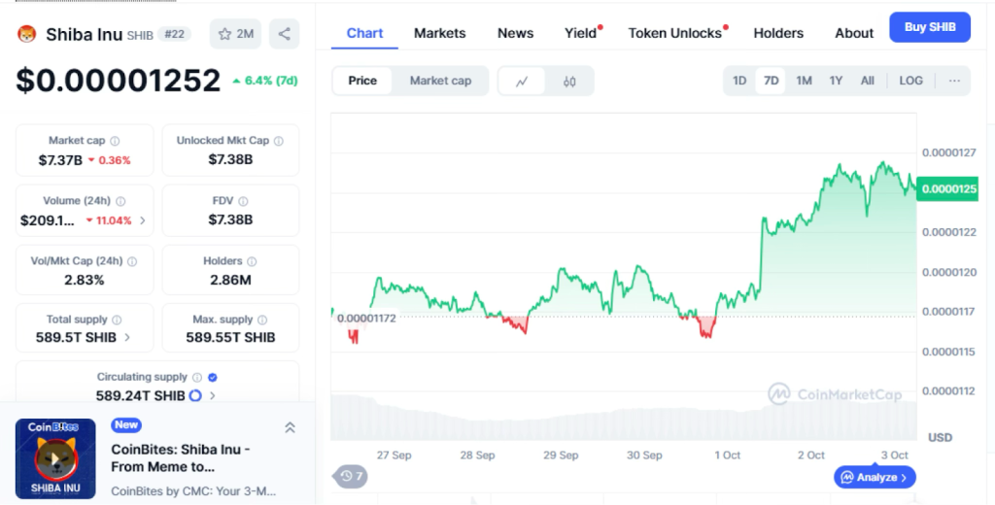Screen dimensions: 995x505
Task: Toggle chart to Market cap view
Action: click(440, 81)
